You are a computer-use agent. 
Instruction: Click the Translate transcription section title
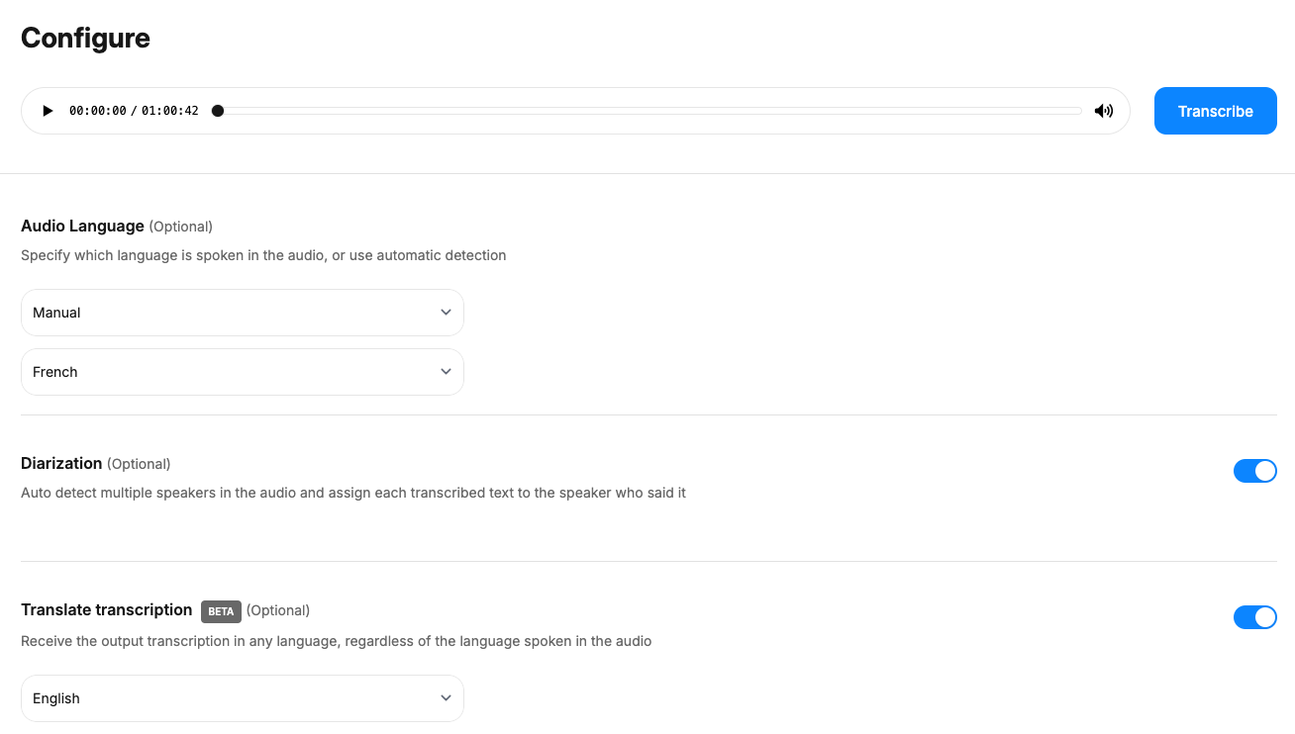pyautogui.click(x=106, y=609)
